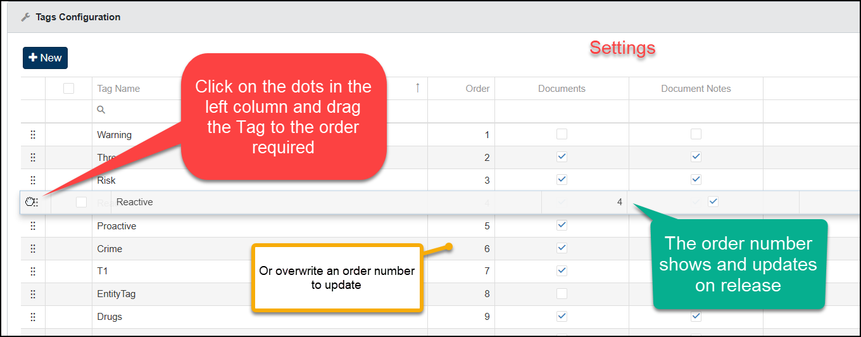Toggle Documents checkbox for T1
The width and height of the screenshot is (861, 337).
[562, 271]
